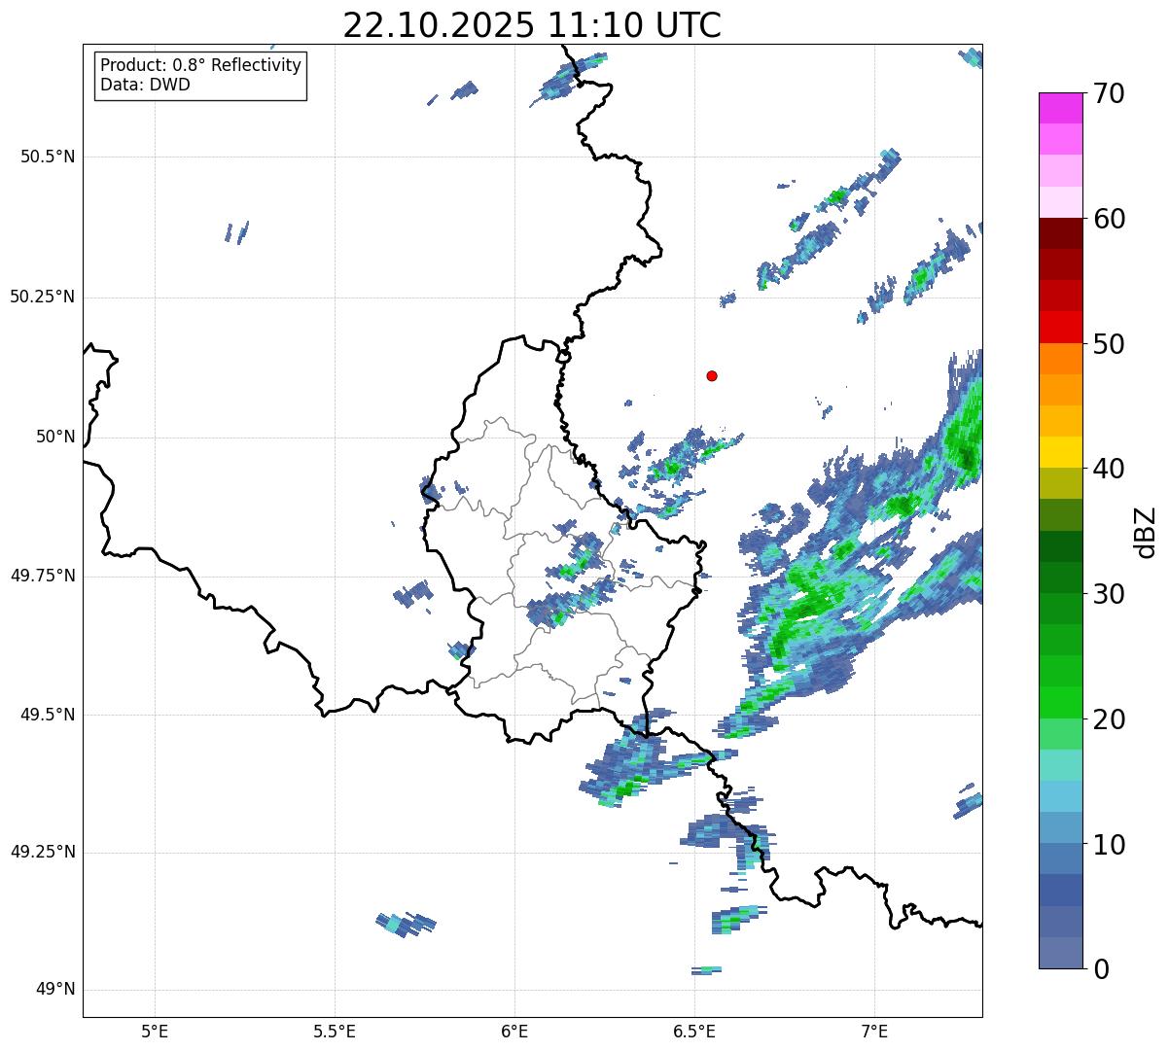This screenshot has height=1051, width=1169.
Task: Click the dark maroon colorbar segment below 60
Action: click(x=1061, y=233)
